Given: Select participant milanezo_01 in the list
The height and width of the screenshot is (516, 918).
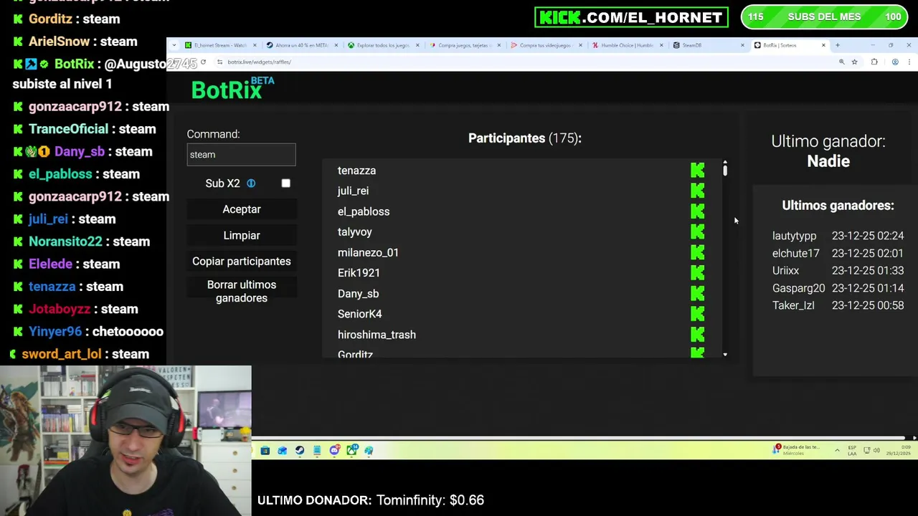Looking at the screenshot, I should point(368,252).
